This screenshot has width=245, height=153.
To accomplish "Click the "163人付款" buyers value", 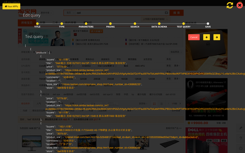I will [65, 127].
